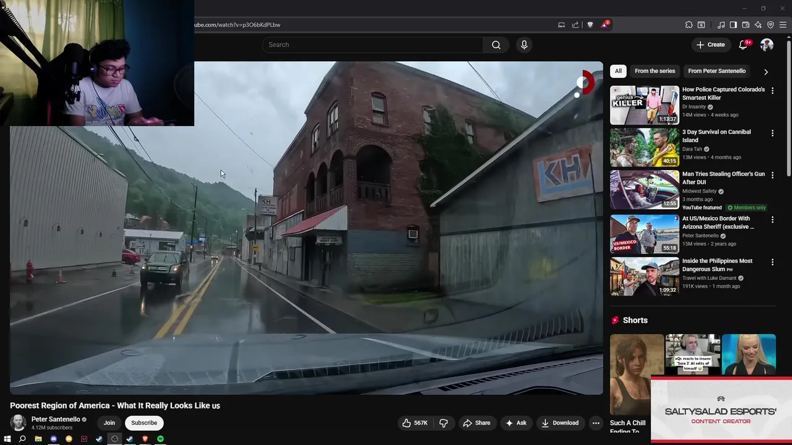Click the Share button

[476, 423]
